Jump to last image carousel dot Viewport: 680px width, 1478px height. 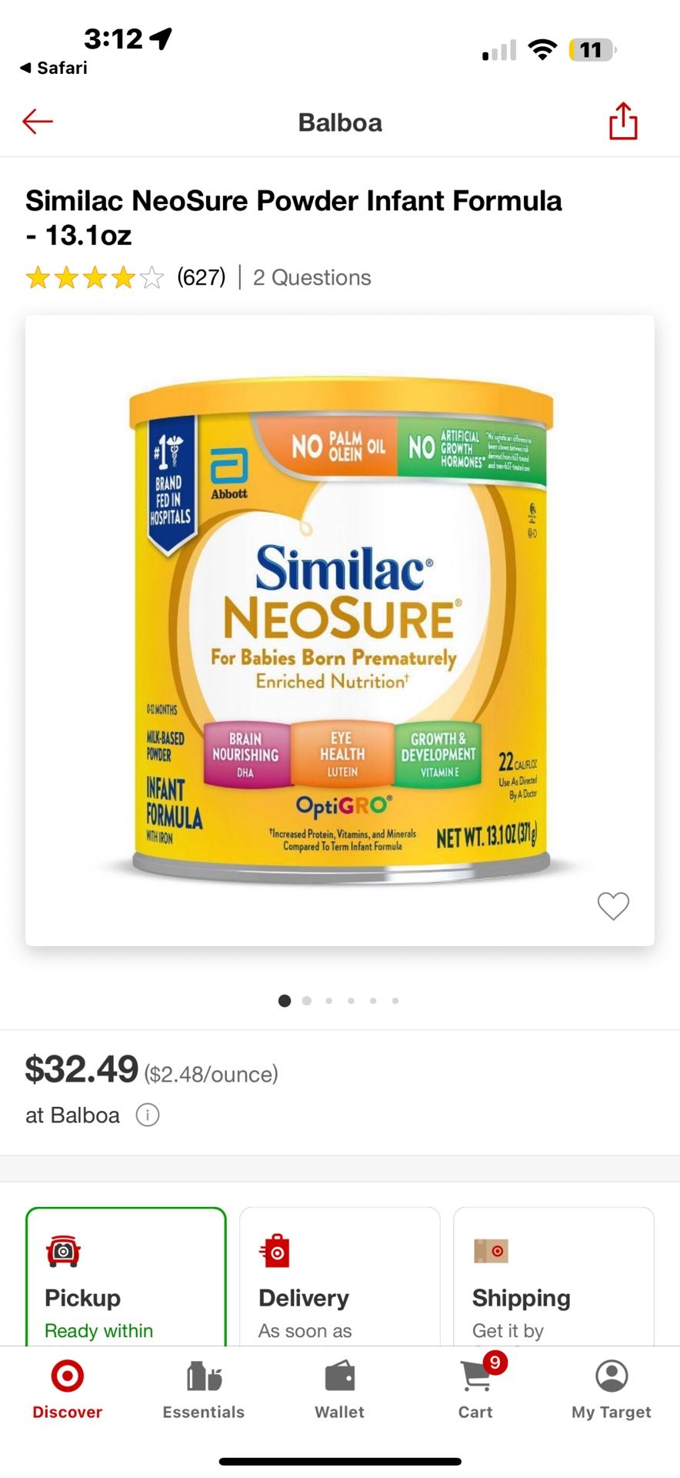395,1001
